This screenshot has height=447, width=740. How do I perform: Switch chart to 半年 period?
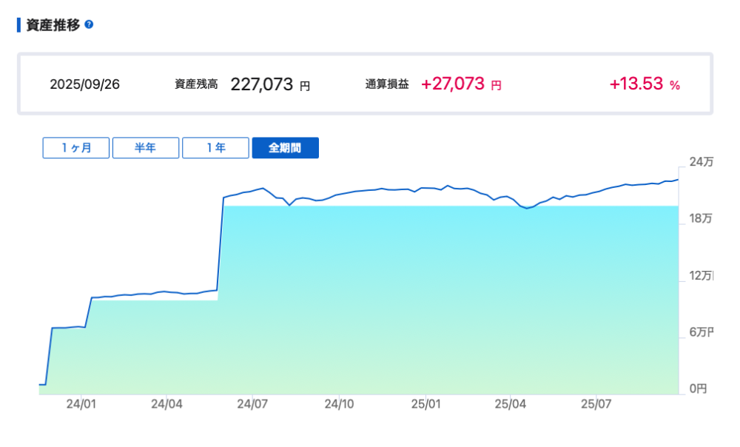pyautogui.click(x=146, y=148)
